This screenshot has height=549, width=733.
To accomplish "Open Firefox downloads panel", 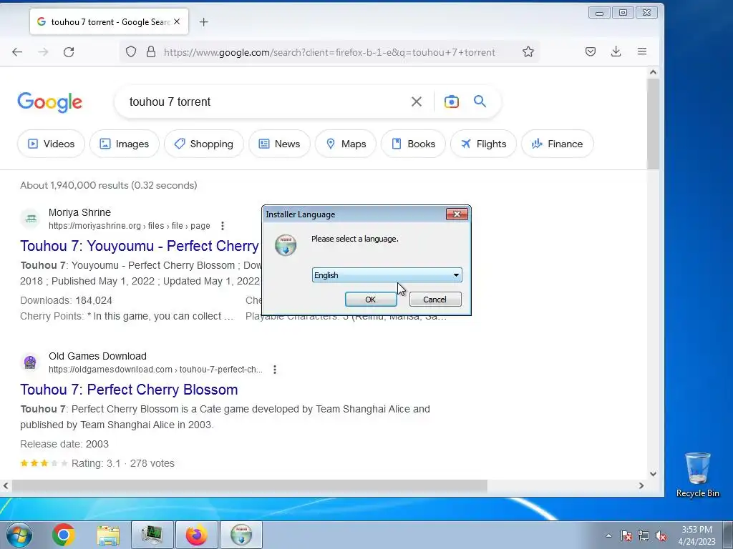I will click(x=616, y=51).
